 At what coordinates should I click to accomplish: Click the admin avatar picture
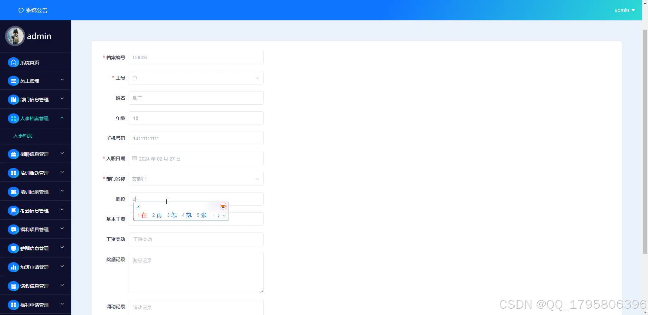click(x=15, y=36)
